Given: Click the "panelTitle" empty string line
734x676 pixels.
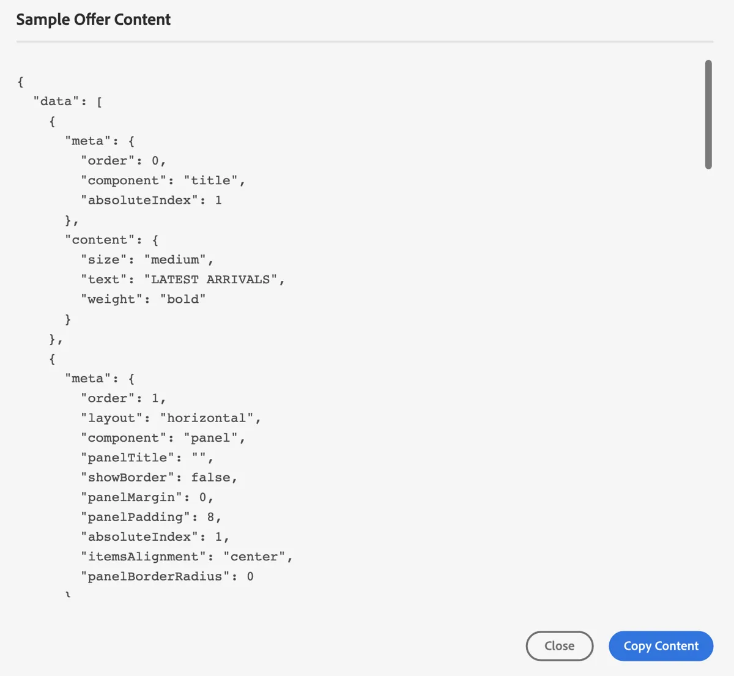Looking at the screenshot, I should tap(147, 458).
